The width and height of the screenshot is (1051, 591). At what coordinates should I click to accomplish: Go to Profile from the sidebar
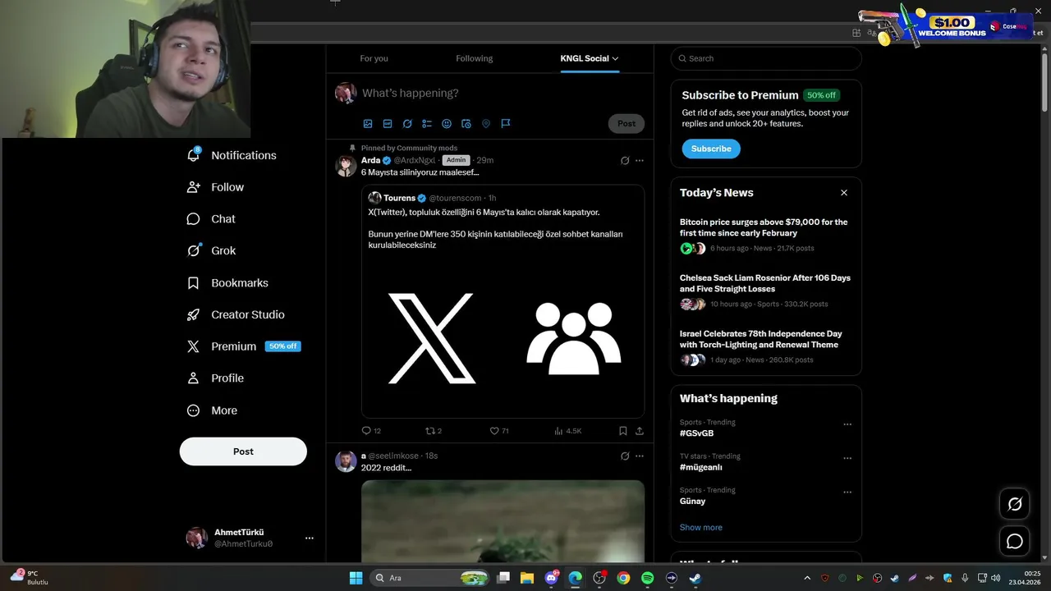tap(215, 378)
